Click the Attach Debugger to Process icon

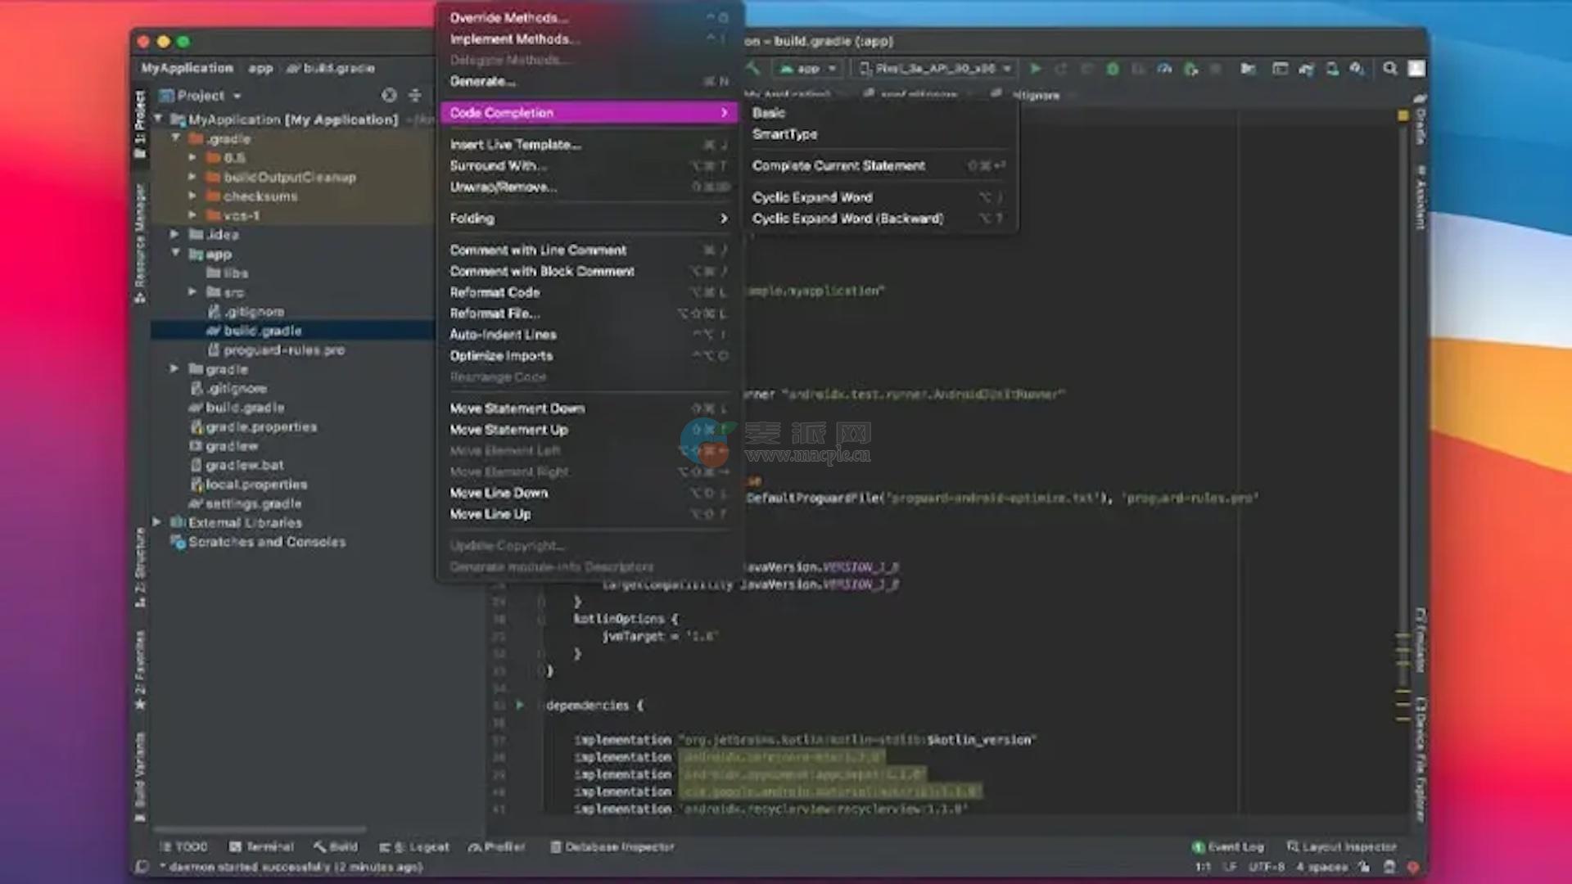click(x=1191, y=69)
